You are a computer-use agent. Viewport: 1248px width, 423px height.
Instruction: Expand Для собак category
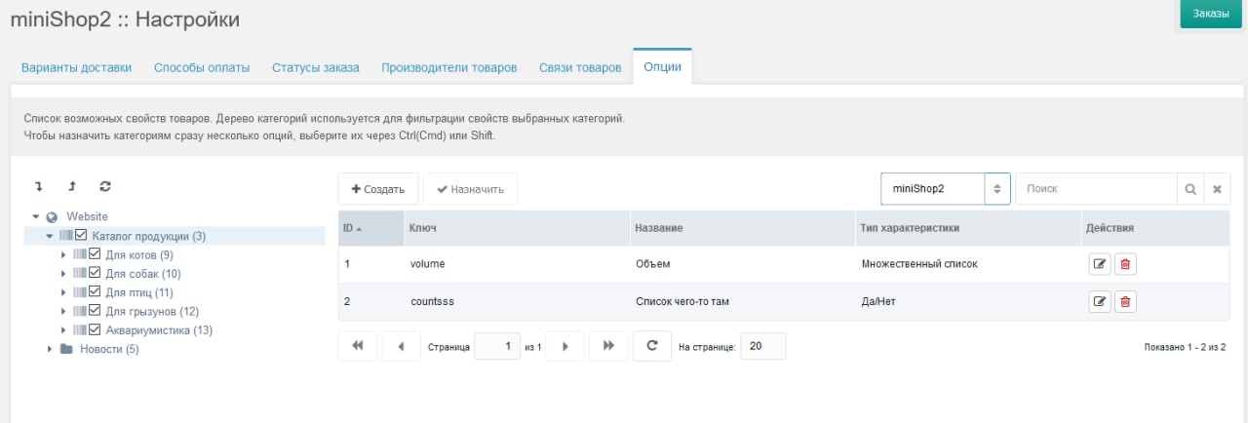click(63, 274)
